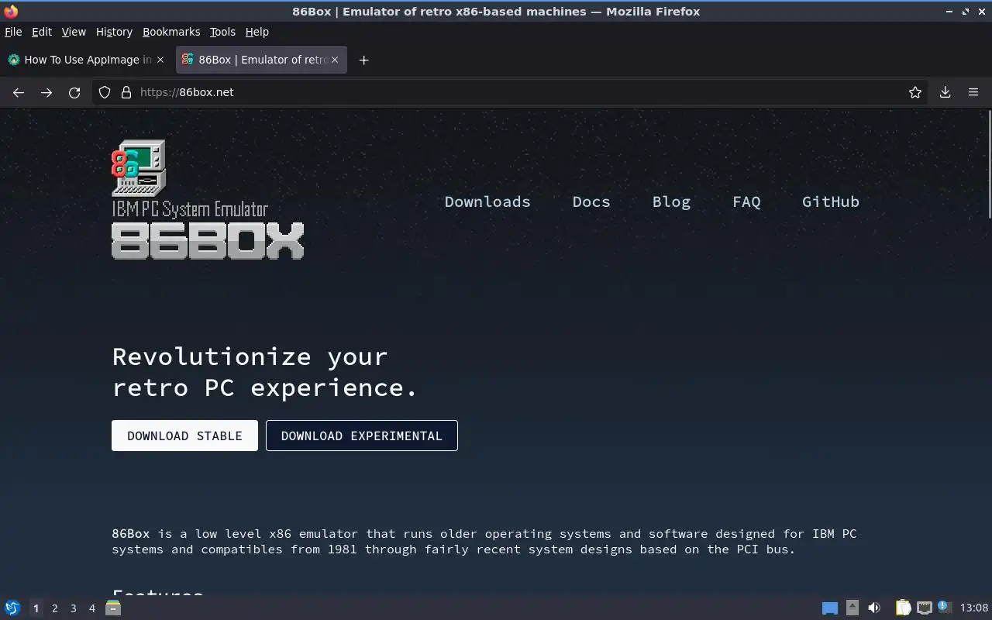Close the How To Use AppImage tab
The height and width of the screenshot is (620, 992).
[160, 60]
